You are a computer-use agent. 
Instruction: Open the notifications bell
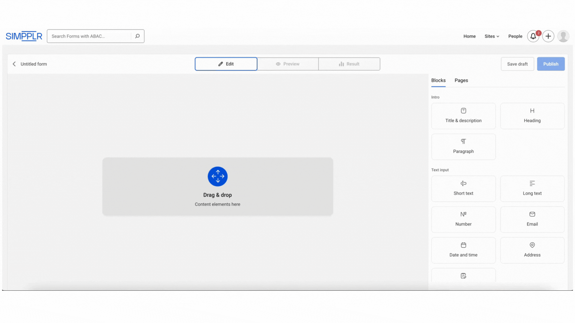[x=533, y=36]
